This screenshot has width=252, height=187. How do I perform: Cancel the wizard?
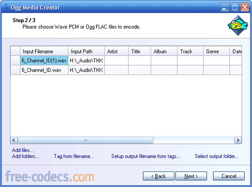tap(229, 176)
